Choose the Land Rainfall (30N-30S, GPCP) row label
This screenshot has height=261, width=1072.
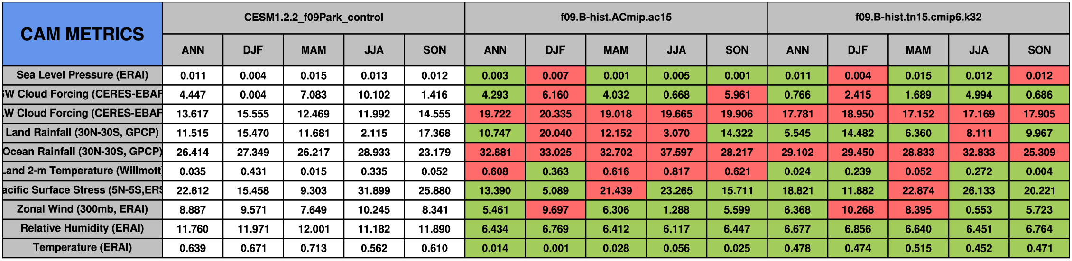(x=82, y=133)
